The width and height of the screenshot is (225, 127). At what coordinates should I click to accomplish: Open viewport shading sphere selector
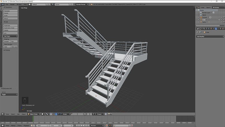click(43, 114)
